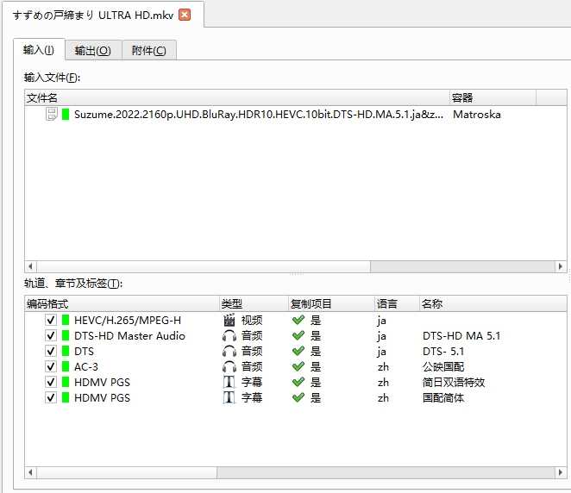
Task: Click the ja language cell of the HEVC track
Action: point(381,321)
